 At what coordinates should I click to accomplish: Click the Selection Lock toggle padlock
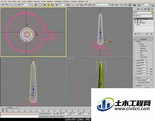click(54, 114)
